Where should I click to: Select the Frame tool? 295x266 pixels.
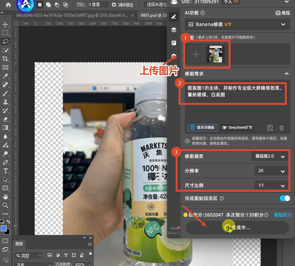click(5, 67)
